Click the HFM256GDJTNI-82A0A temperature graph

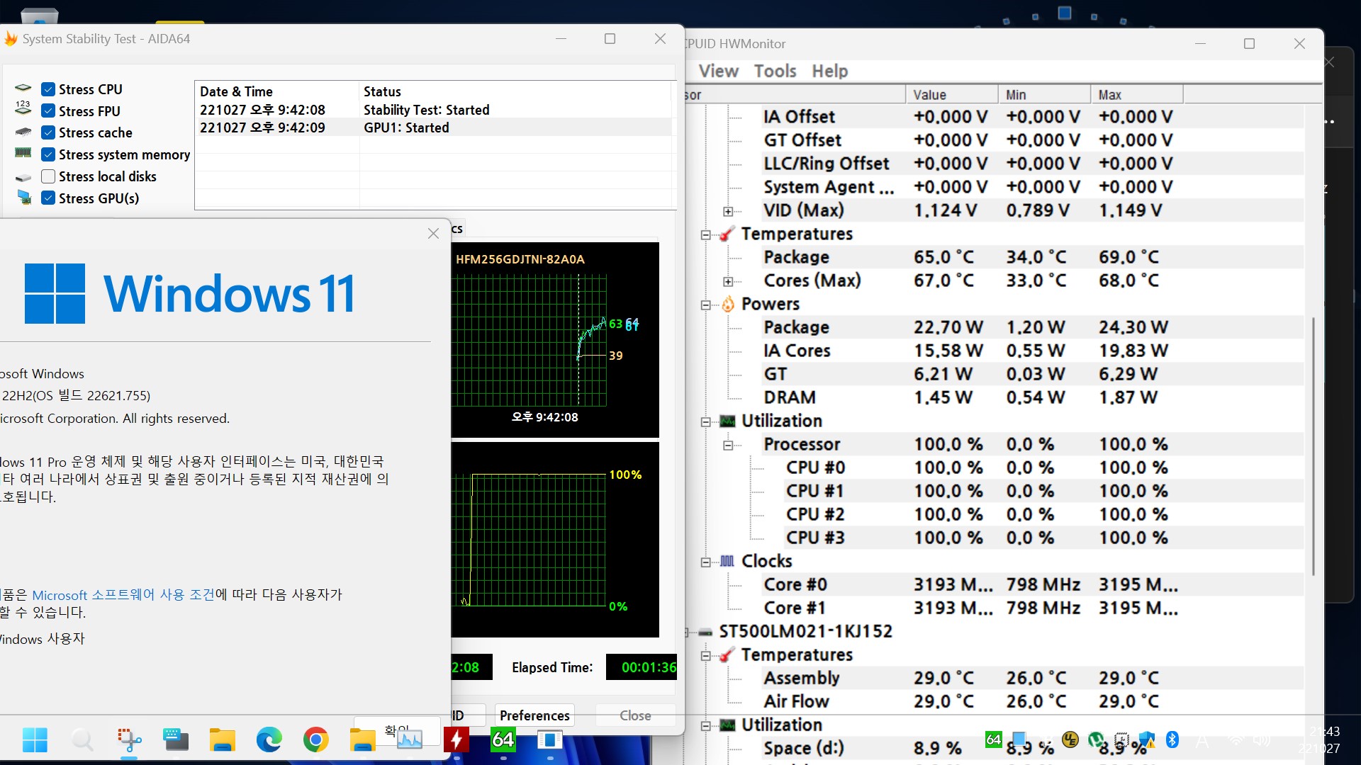(555, 340)
